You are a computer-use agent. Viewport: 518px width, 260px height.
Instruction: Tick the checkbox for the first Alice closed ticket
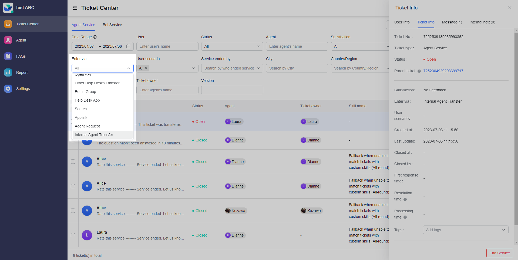[x=73, y=162]
